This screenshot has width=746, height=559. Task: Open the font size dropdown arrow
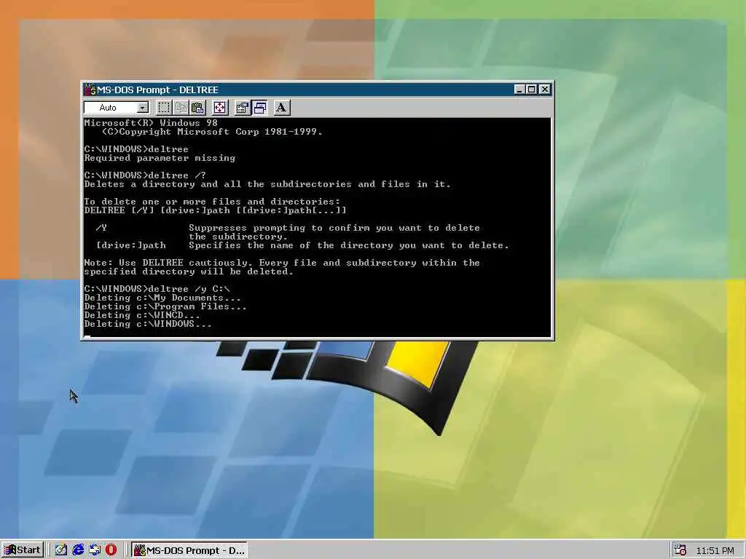[143, 108]
